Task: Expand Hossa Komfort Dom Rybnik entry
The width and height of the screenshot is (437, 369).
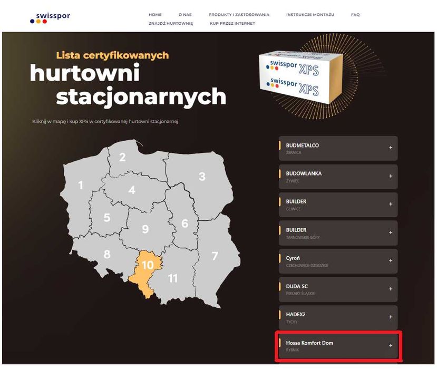Action: pos(338,346)
